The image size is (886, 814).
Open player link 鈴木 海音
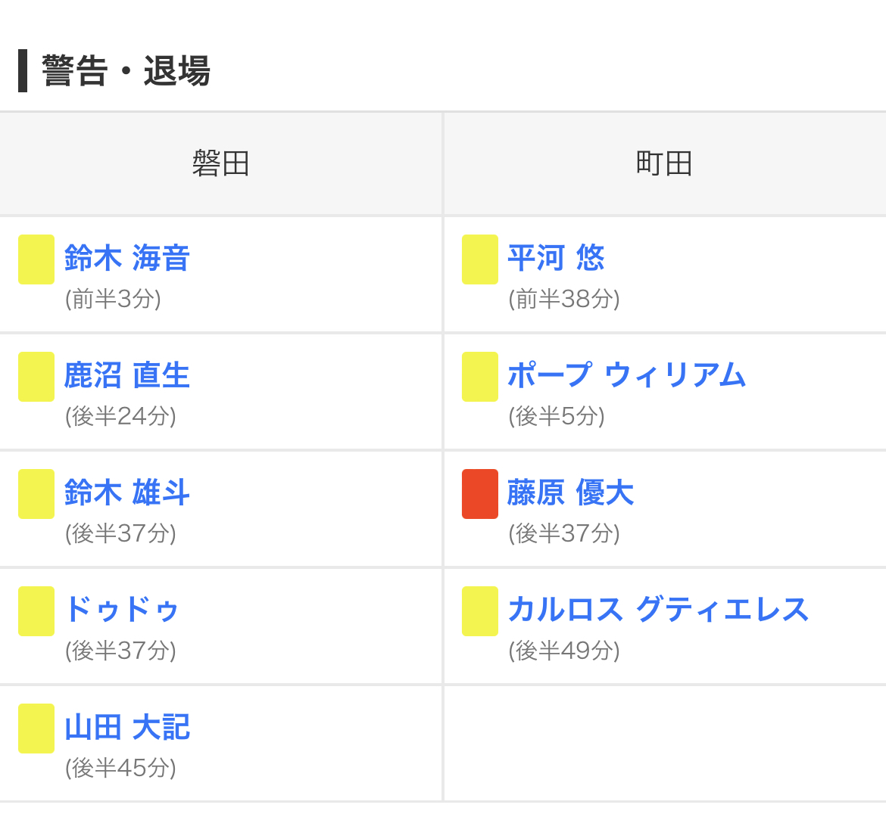[x=126, y=258]
